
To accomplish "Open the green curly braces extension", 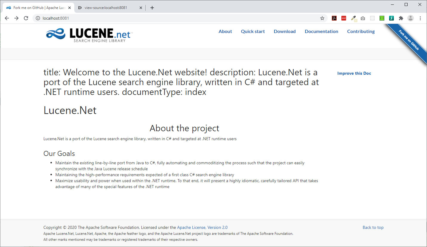I will [x=382, y=18].
